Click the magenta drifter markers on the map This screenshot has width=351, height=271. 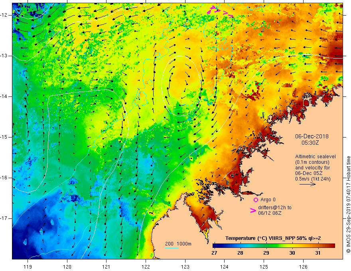point(220,12)
